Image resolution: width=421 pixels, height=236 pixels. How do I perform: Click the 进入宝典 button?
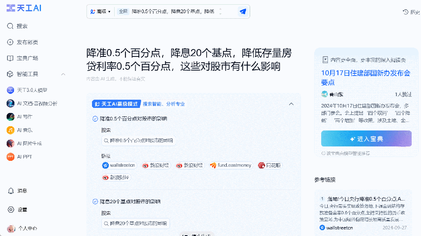366,138
